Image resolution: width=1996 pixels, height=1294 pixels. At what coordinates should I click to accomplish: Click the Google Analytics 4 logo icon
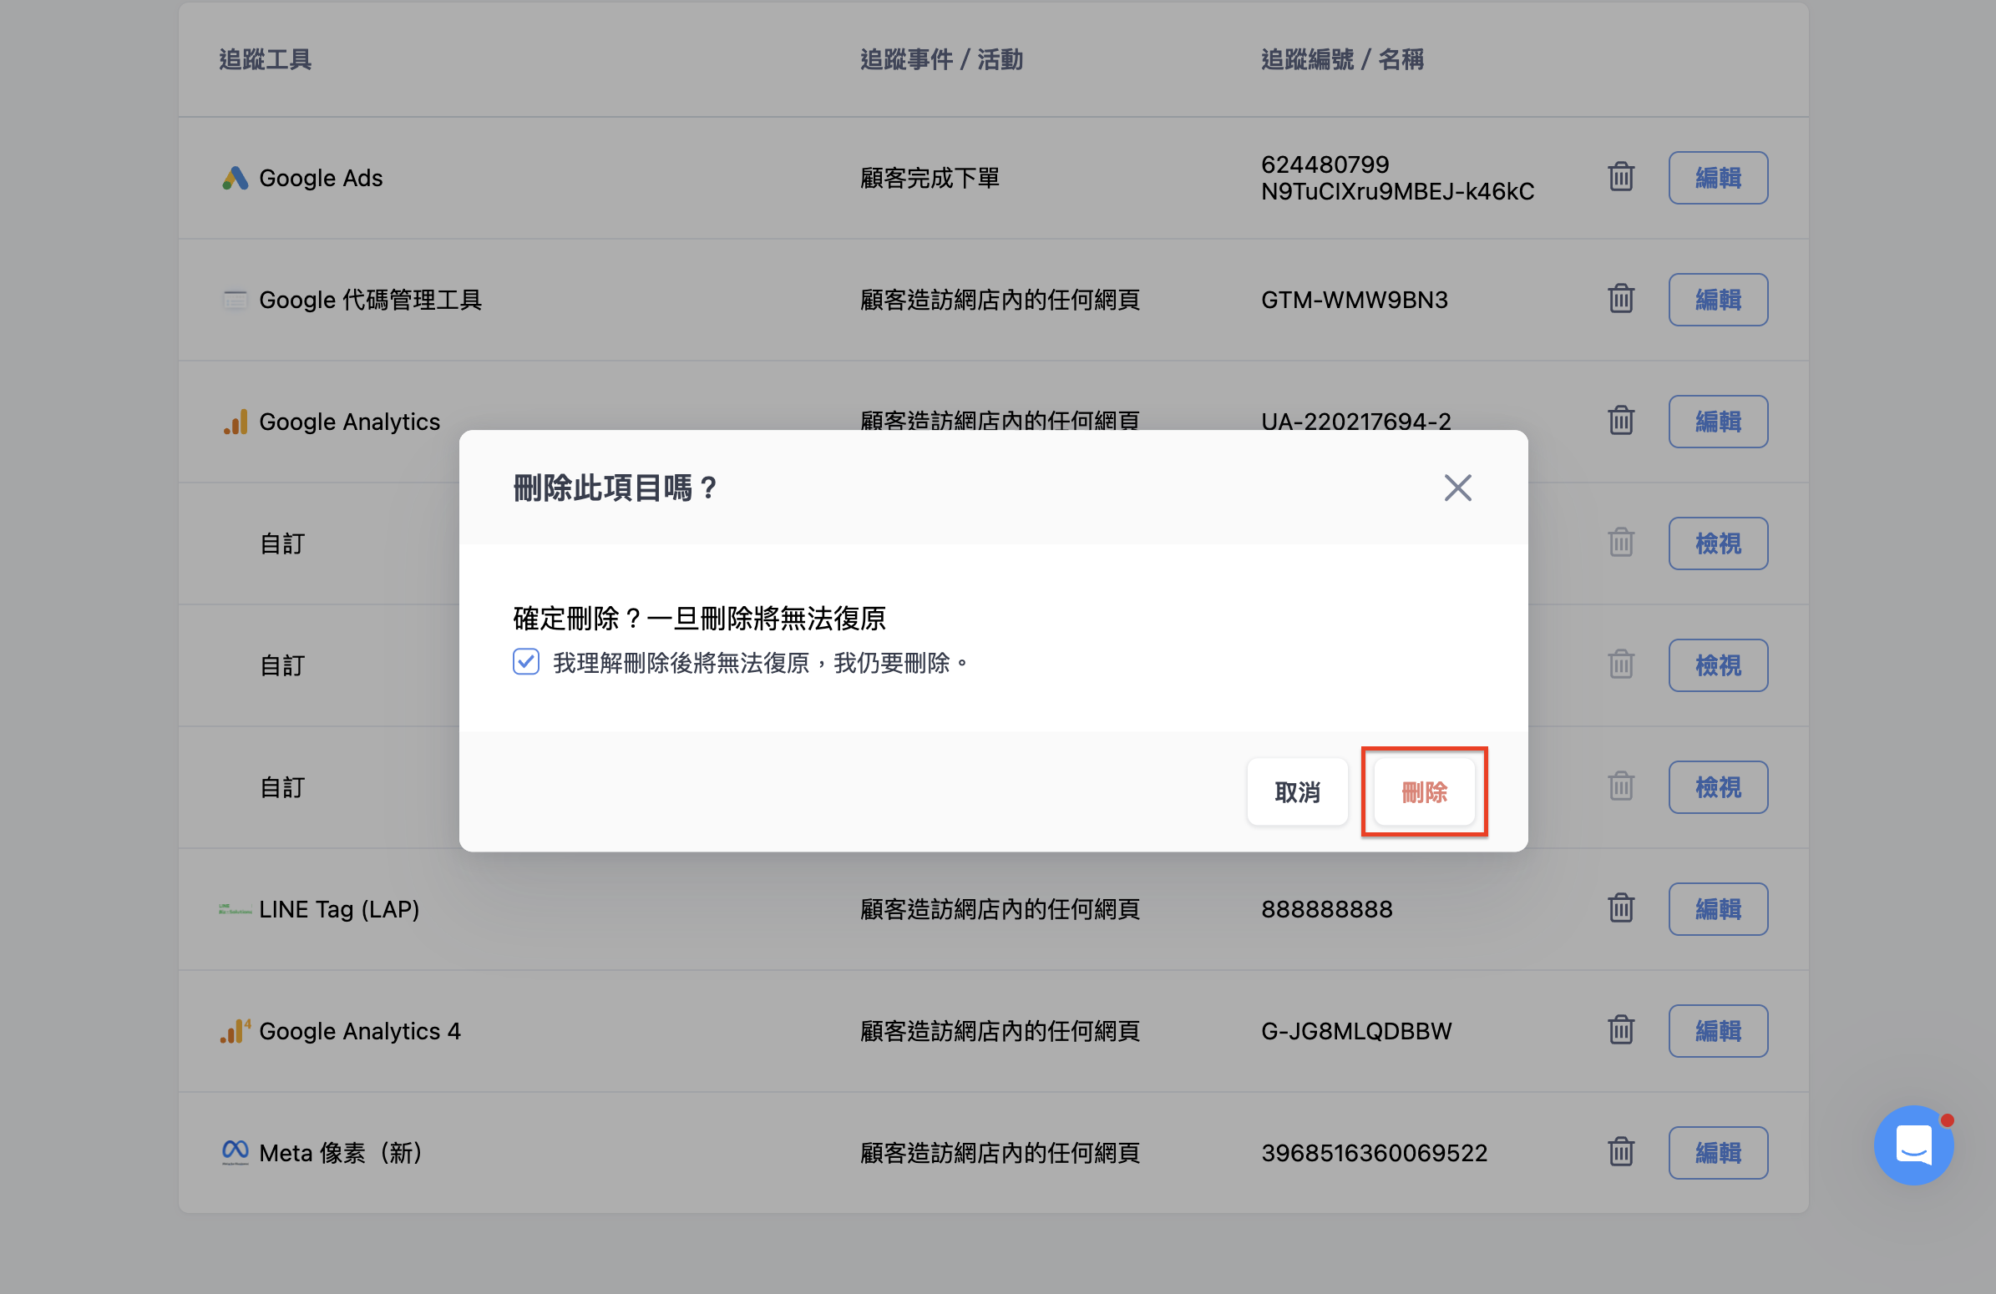tap(236, 1031)
